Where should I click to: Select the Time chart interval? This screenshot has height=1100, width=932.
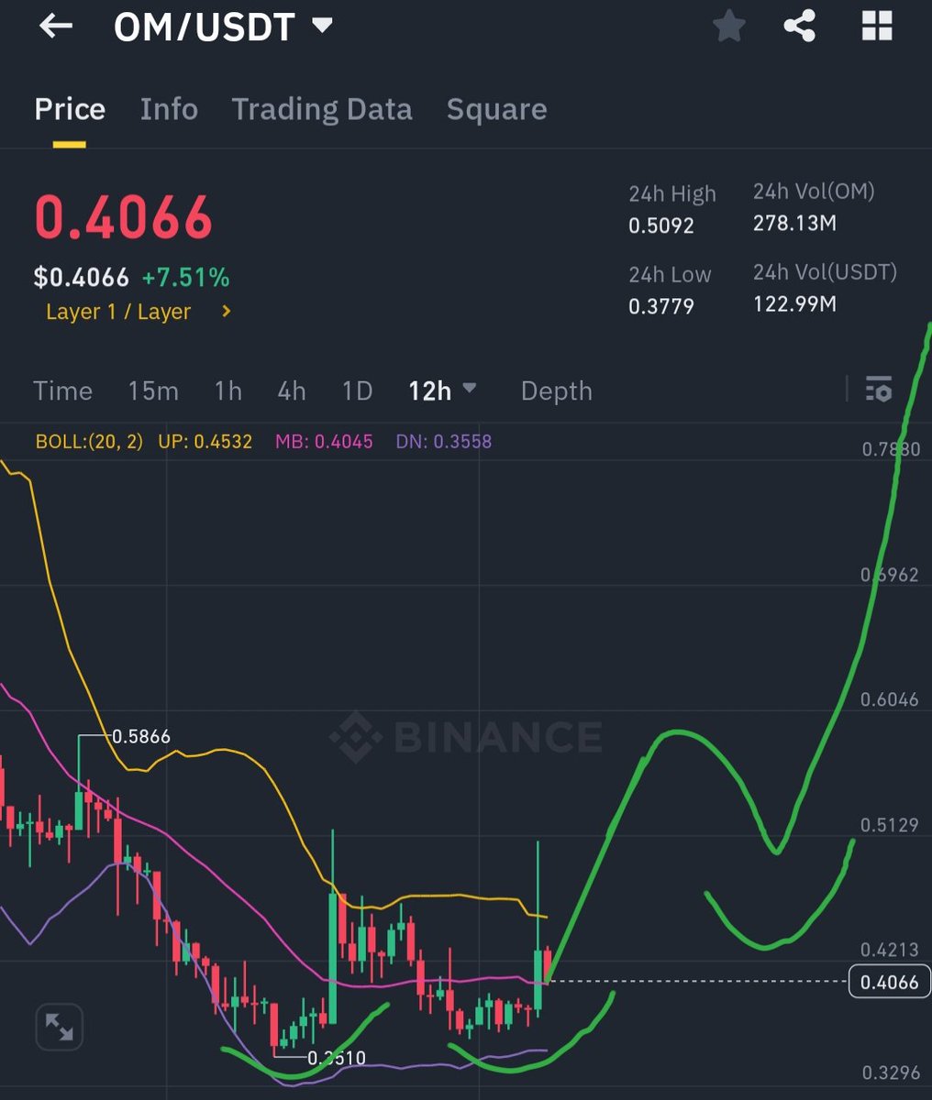62,391
